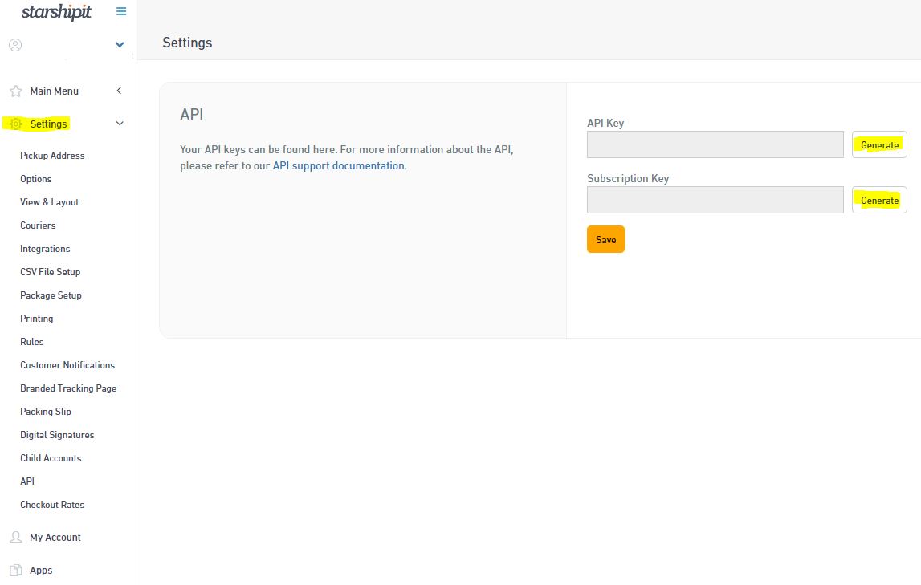Select Customer Notifications in the settings list
This screenshot has width=921, height=585.
(67, 365)
